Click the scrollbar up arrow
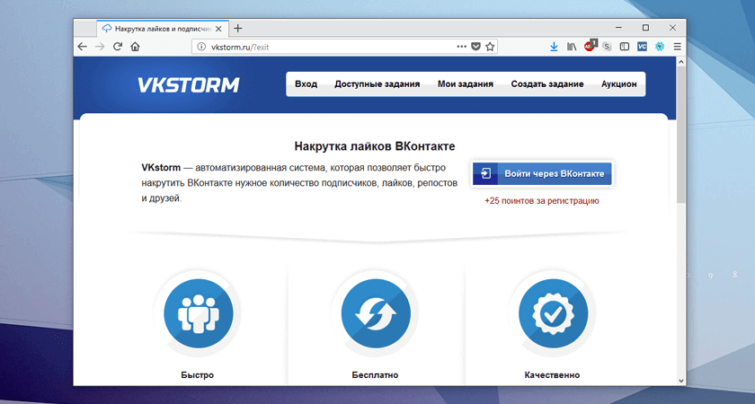Image resolution: width=755 pixels, height=404 pixels. [681, 62]
